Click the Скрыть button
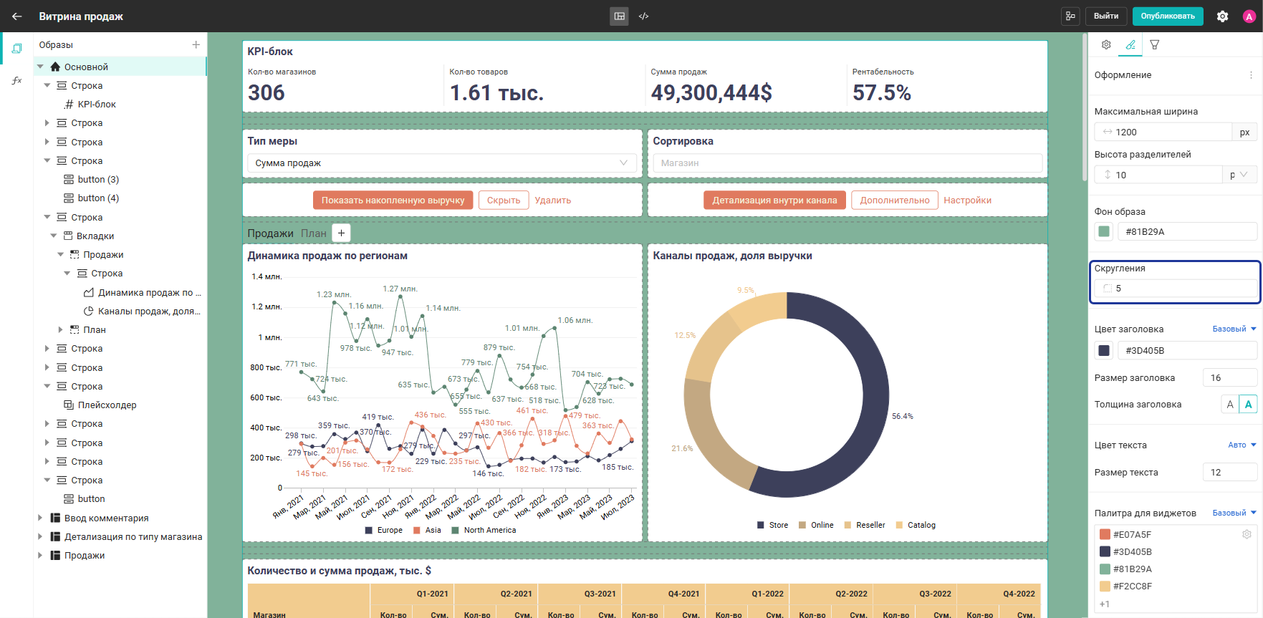 [504, 201]
